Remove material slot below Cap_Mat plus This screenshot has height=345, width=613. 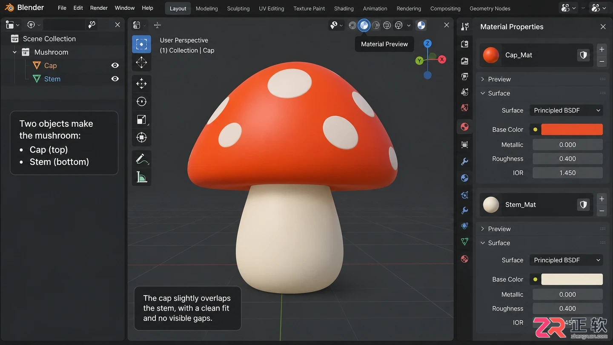602,61
